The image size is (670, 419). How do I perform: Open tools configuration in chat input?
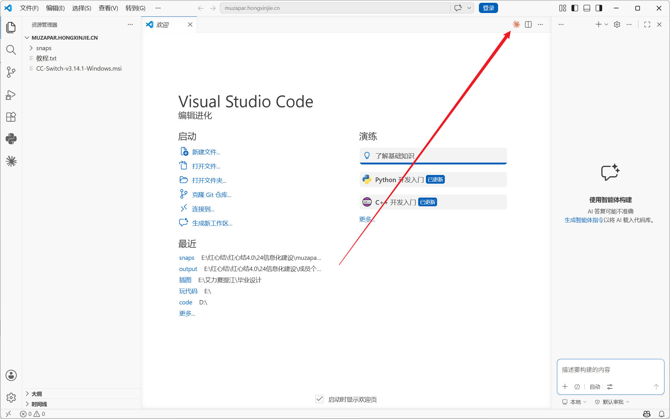610,386
